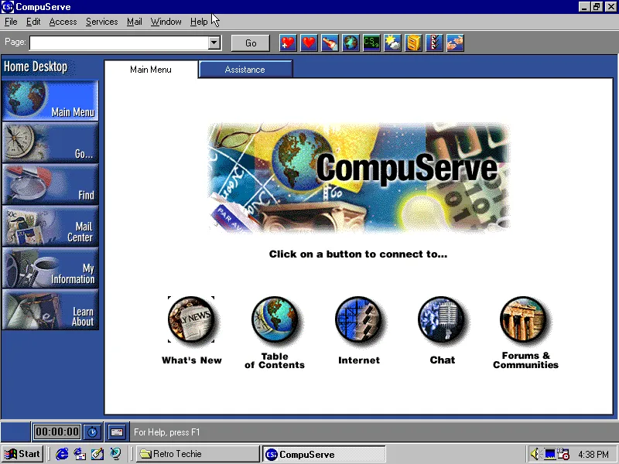
Task: Open Table of Contents
Action: click(275, 319)
